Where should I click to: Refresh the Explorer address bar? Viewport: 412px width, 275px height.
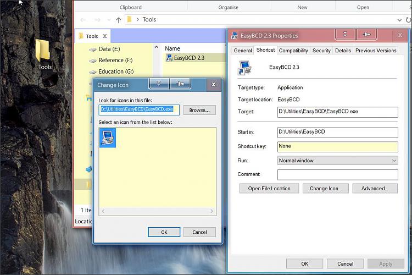coord(408,20)
